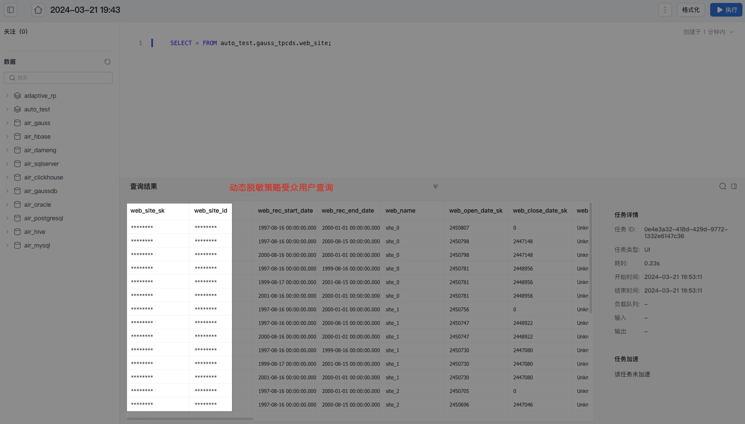Viewport: 745px width, 424px height.
Task: Open the three-dot more options menu
Action: [x=665, y=10]
